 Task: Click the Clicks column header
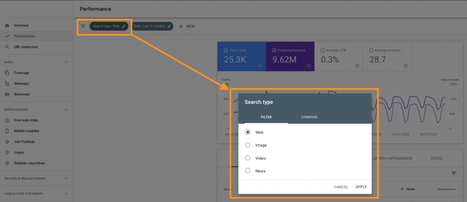(410, 189)
